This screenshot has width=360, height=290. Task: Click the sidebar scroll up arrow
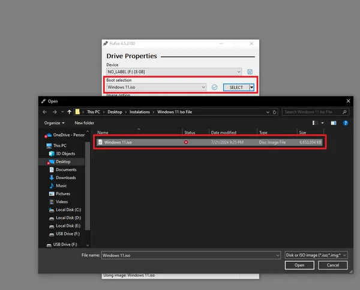[x=88, y=131]
